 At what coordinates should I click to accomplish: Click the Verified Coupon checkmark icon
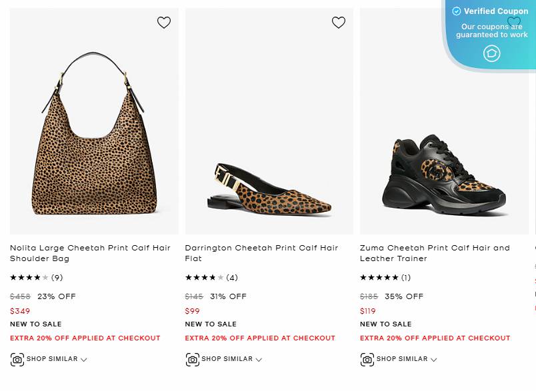click(x=456, y=11)
